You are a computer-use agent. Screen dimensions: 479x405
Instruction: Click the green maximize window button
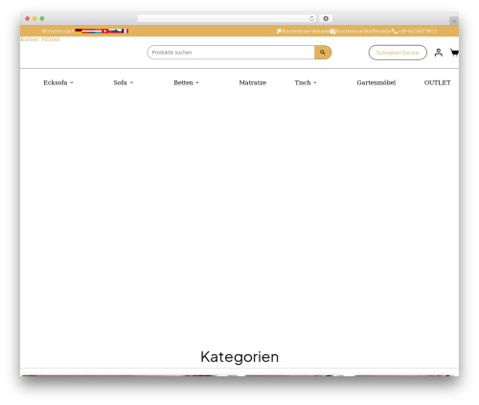coord(42,18)
